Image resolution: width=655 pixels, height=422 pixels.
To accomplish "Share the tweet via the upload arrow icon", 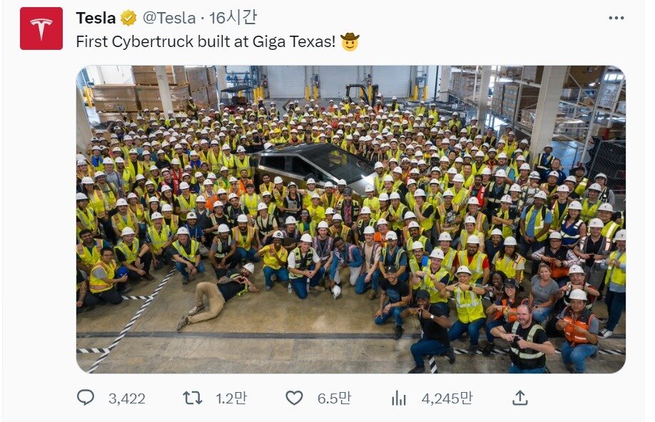I will pyautogui.click(x=520, y=398).
